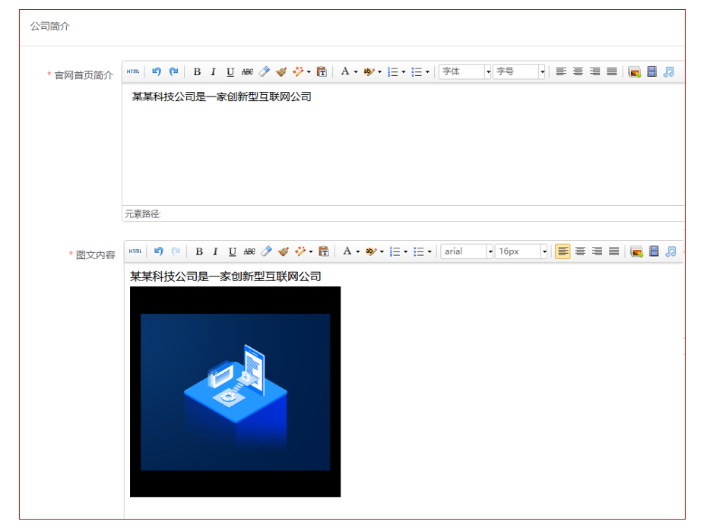Select format painter brush in 图文内容 editor
Image resolution: width=707 pixels, height=531 pixels.
(x=283, y=251)
